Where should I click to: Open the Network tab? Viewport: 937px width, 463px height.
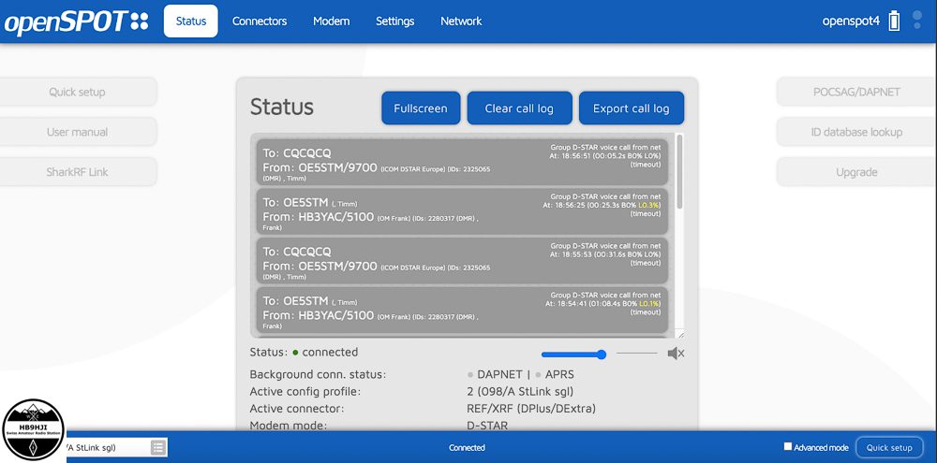[x=461, y=21]
